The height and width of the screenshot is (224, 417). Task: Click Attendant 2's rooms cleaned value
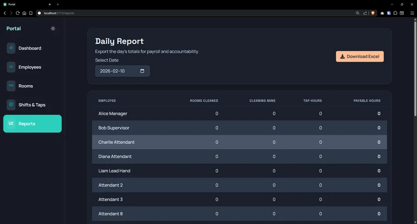(217, 185)
